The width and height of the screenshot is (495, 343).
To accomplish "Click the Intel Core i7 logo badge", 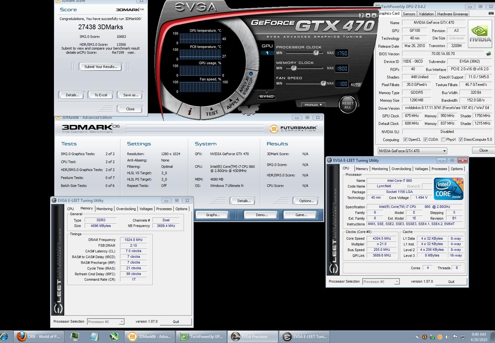I will [x=448, y=189].
